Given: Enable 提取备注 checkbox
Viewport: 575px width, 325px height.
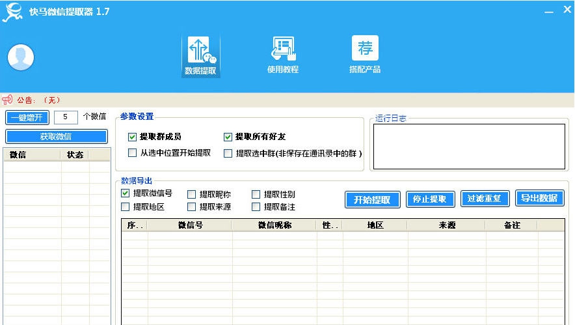Looking at the screenshot, I should (256, 206).
